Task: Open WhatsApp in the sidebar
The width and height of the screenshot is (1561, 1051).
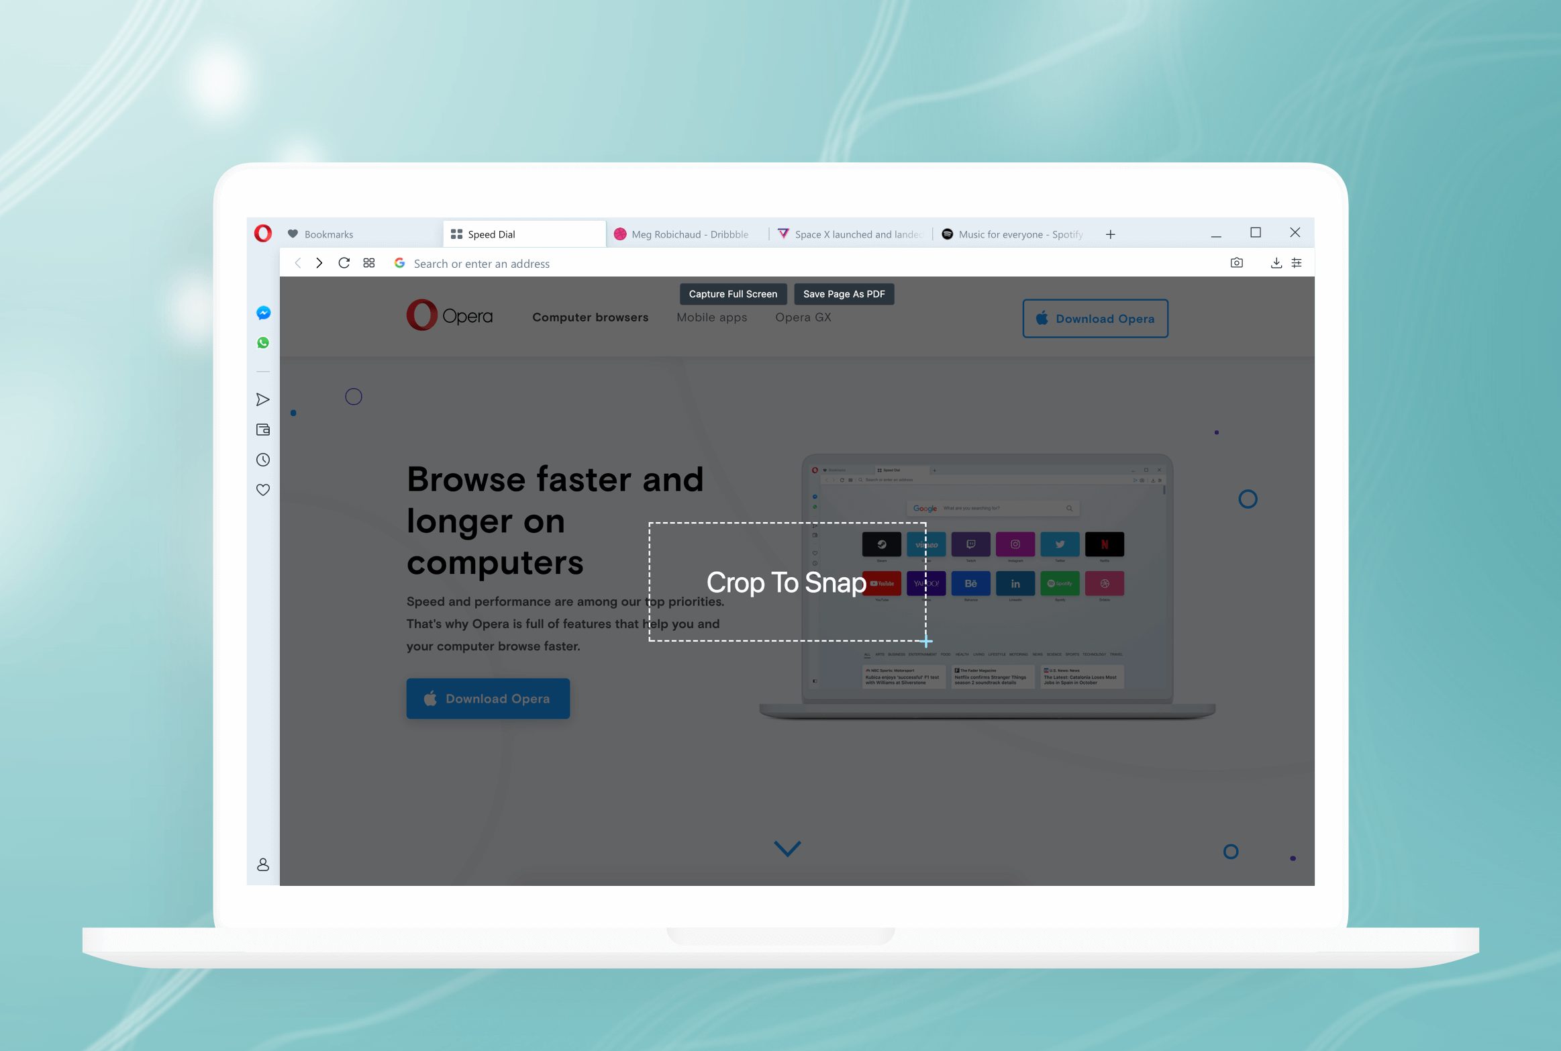Action: pos(263,343)
